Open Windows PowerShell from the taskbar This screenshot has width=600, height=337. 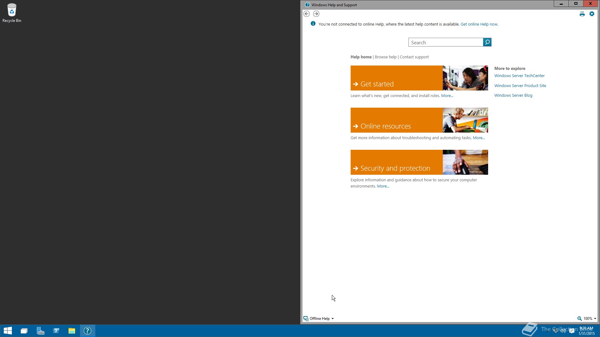coord(56,331)
